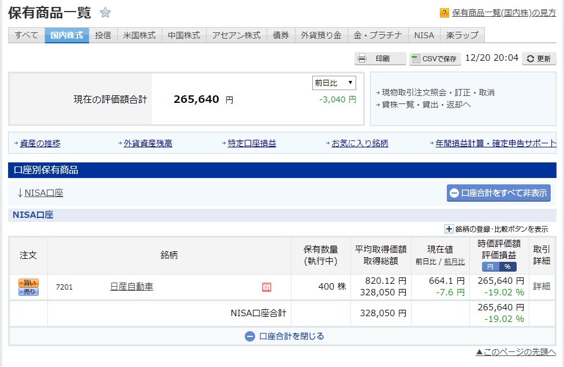Open 保有商品一覧(国内株)の見方 help link
The image size is (564, 367).
click(504, 13)
